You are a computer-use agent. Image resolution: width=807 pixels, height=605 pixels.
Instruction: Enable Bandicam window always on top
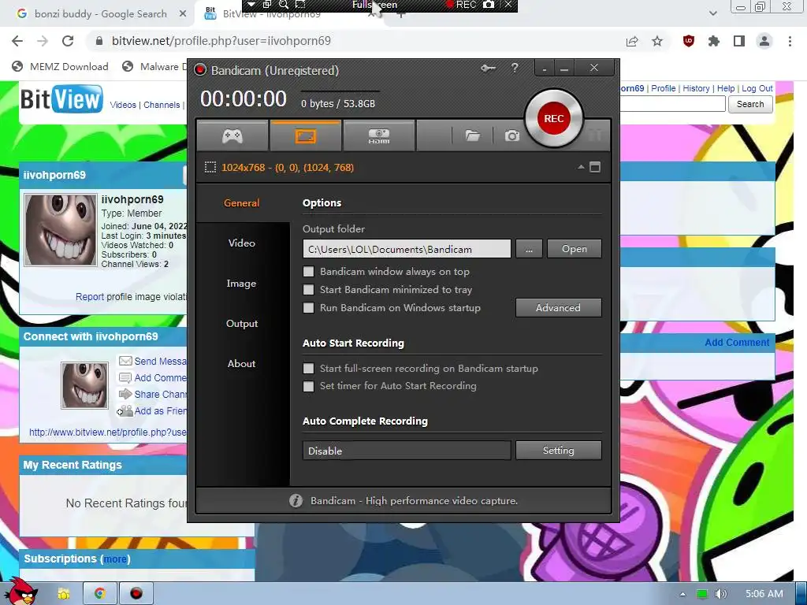(308, 272)
